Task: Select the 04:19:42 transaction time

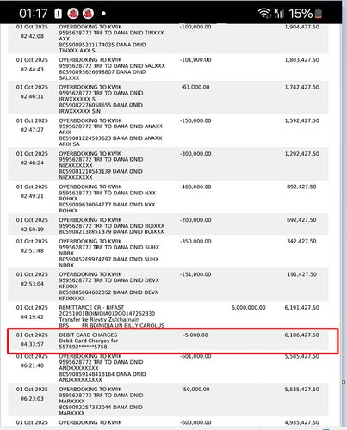Action: tap(32, 317)
